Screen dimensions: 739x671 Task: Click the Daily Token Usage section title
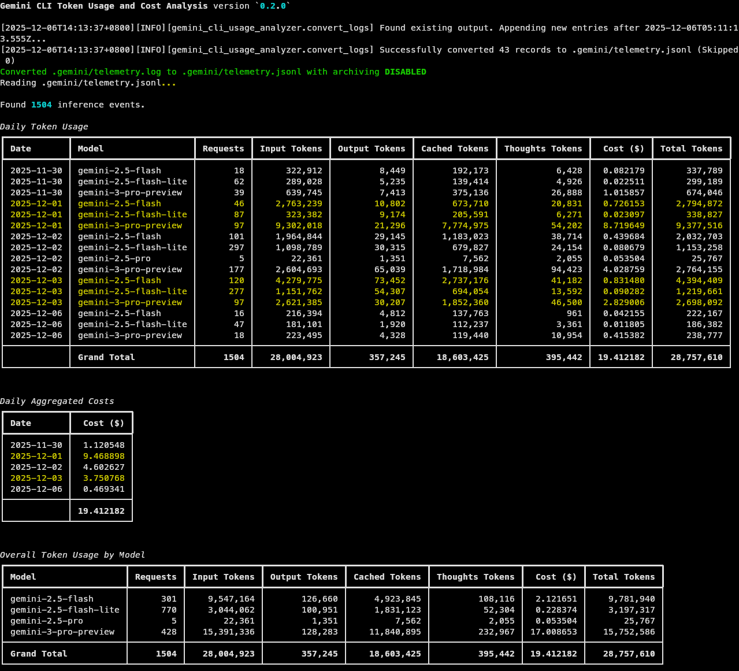tap(44, 126)
